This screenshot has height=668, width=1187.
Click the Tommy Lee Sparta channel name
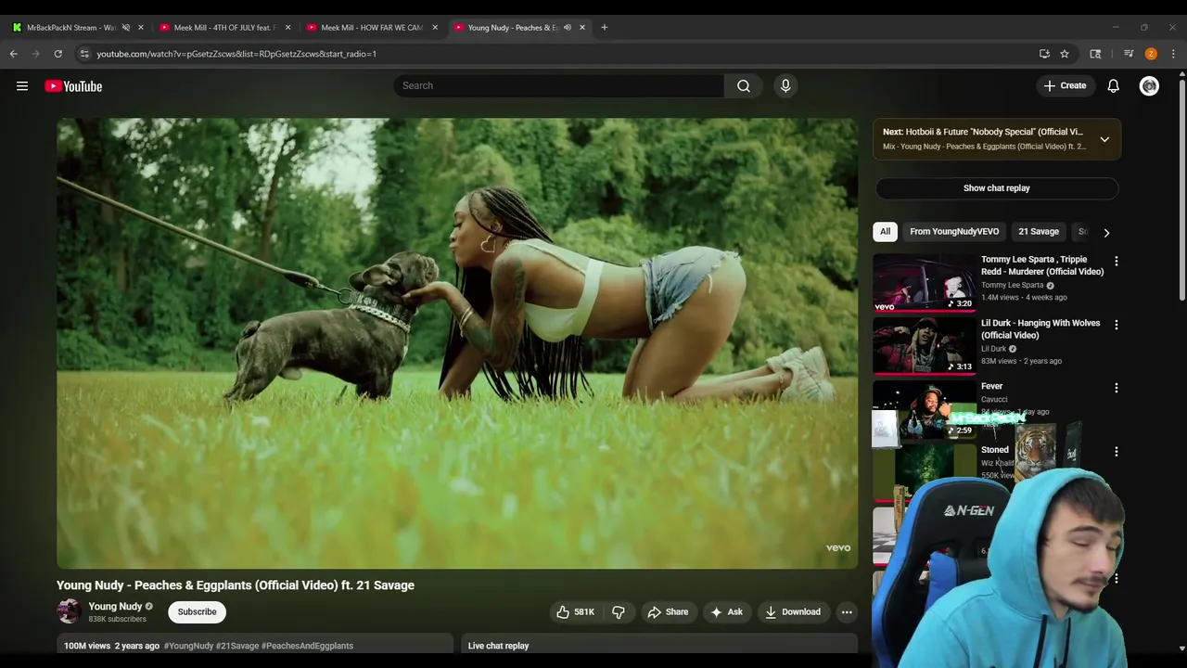[x=1012, y=285]
